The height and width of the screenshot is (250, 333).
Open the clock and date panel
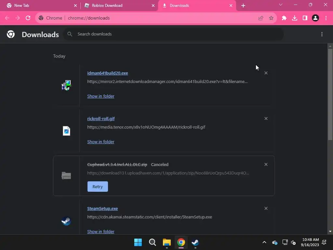pos(310,242)
